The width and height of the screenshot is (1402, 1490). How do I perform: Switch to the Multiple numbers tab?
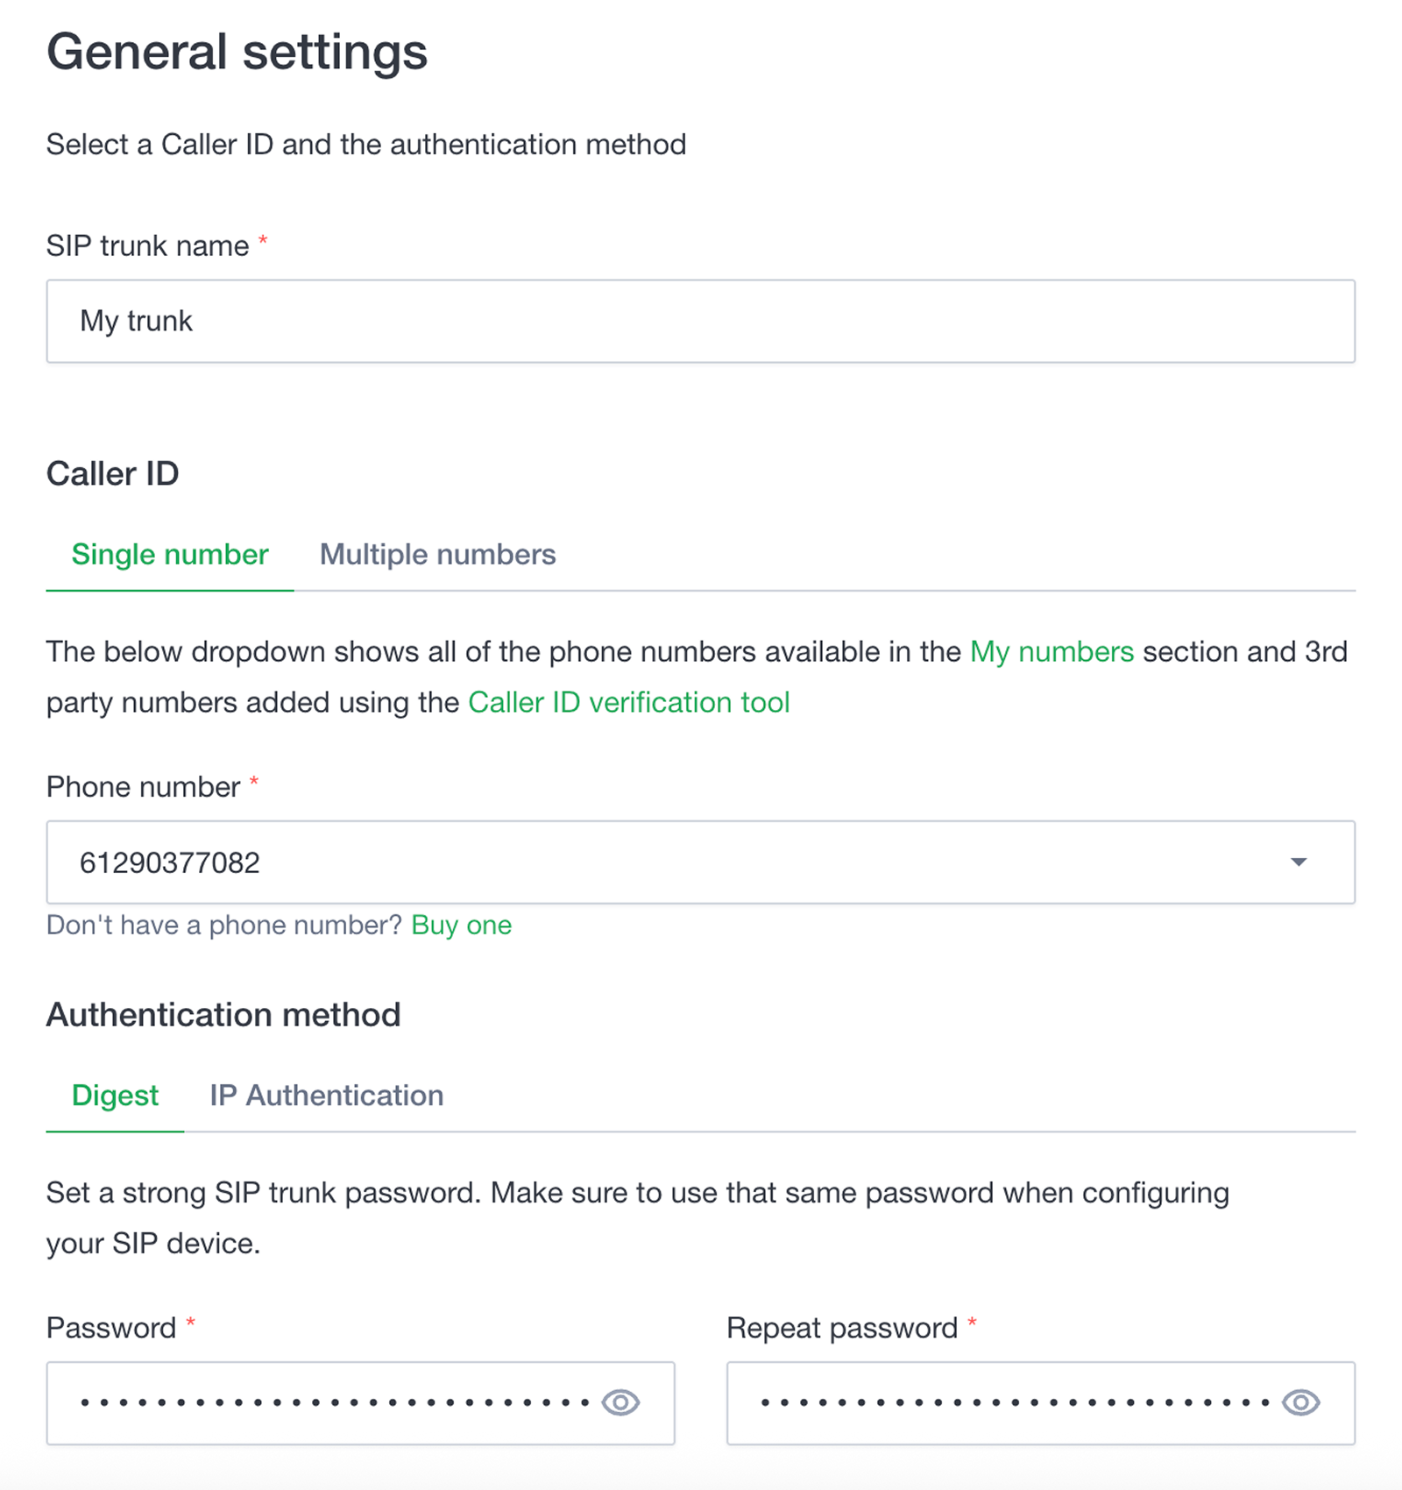point(437,555)
